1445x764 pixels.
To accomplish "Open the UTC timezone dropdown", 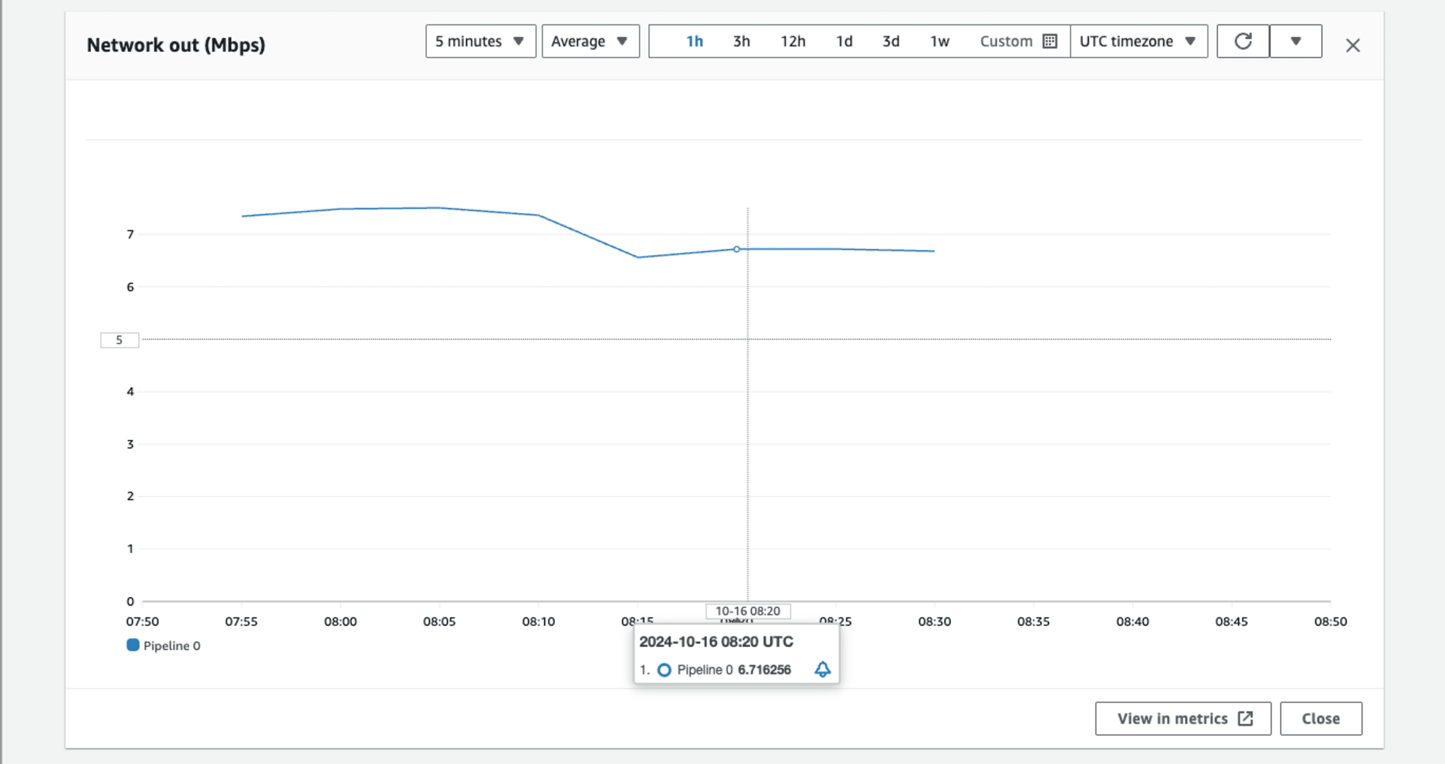I will pos(1139,41).
